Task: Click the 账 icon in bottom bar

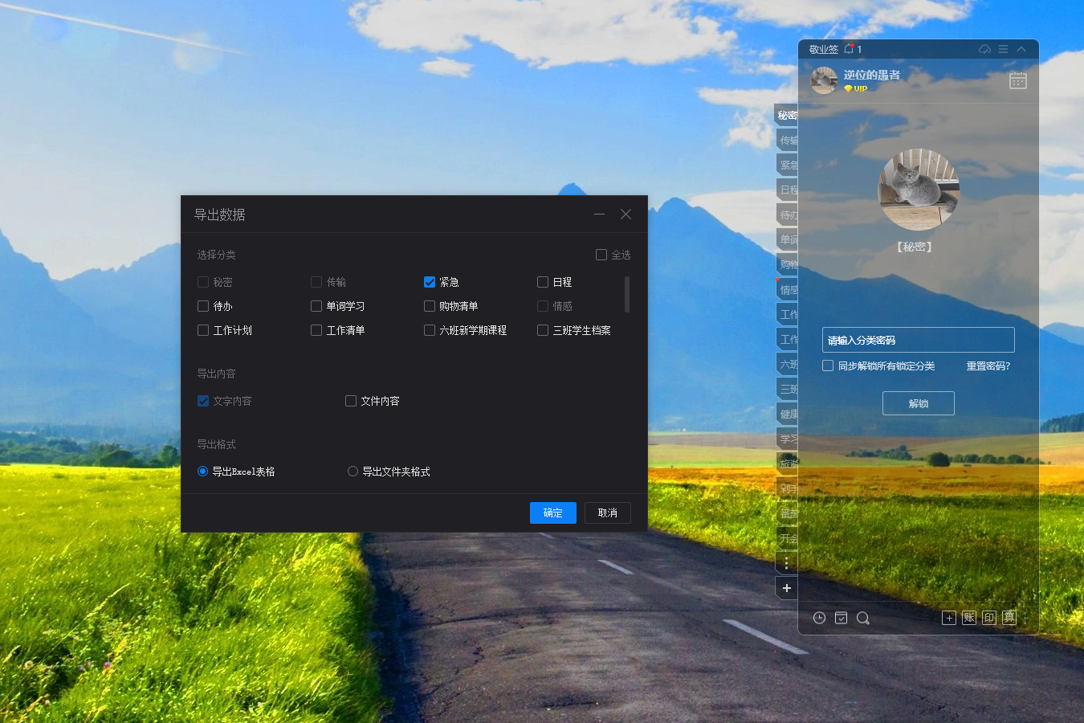Action: pos(969,618)
